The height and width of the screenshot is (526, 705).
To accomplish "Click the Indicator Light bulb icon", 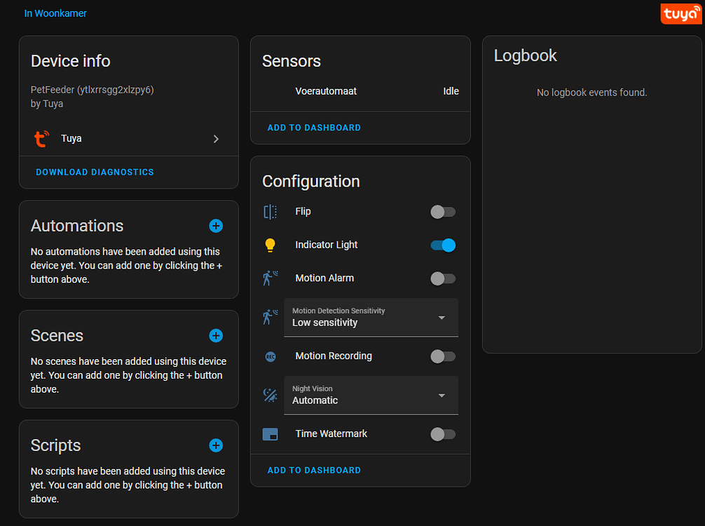I will pyautogui.click(x=271, y=245).
